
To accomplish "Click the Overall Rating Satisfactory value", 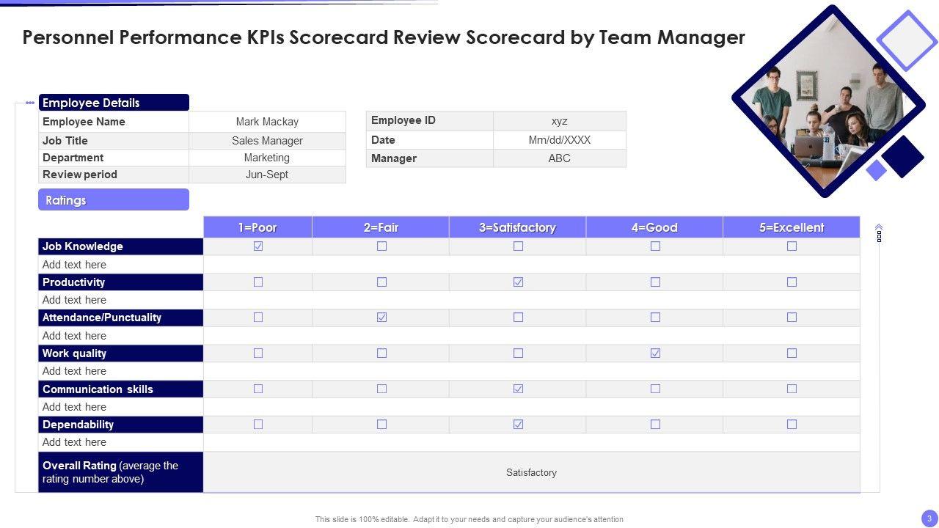I will 531,473.
